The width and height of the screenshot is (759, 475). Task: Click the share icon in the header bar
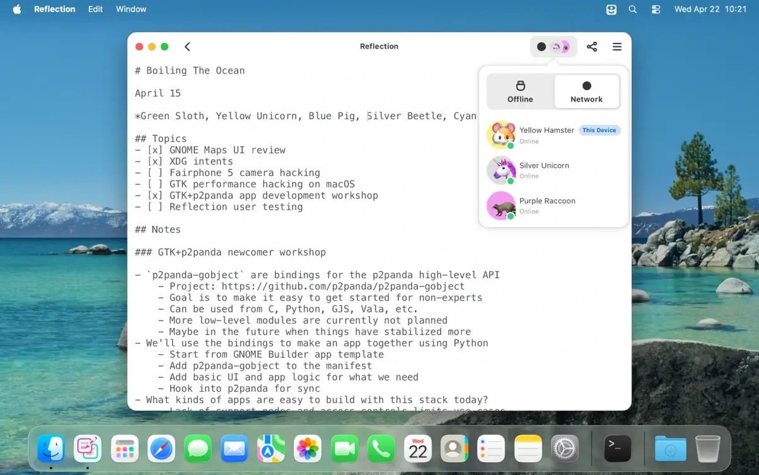(x=592, y=46)
